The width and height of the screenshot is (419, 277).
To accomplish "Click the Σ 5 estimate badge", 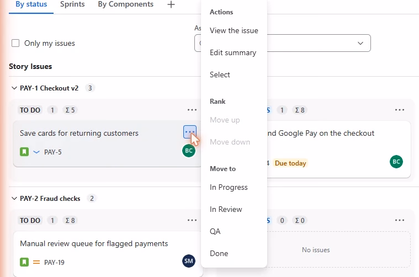I will coord(70,110).
